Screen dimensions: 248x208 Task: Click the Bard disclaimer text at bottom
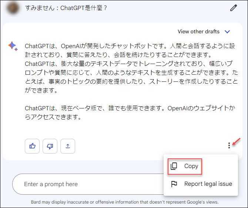click(125, 202)
